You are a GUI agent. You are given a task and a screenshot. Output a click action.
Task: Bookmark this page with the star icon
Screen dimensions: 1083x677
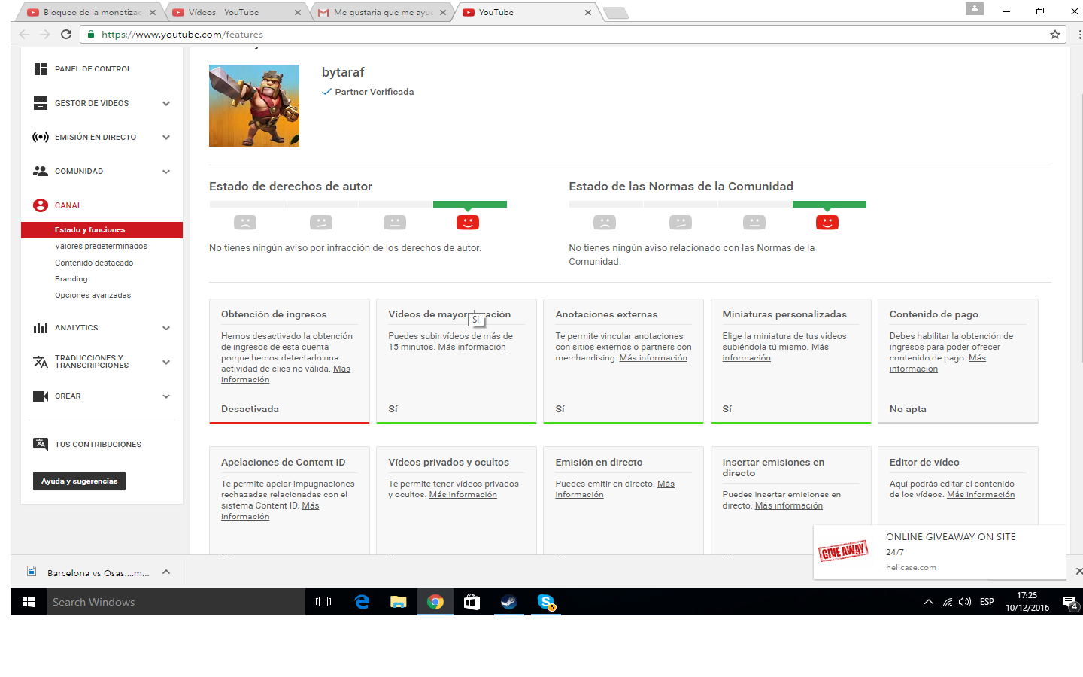(1055, 34)
